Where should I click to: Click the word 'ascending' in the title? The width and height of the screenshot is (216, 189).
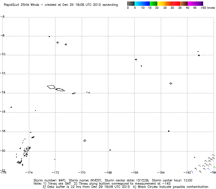coord(110,5)
